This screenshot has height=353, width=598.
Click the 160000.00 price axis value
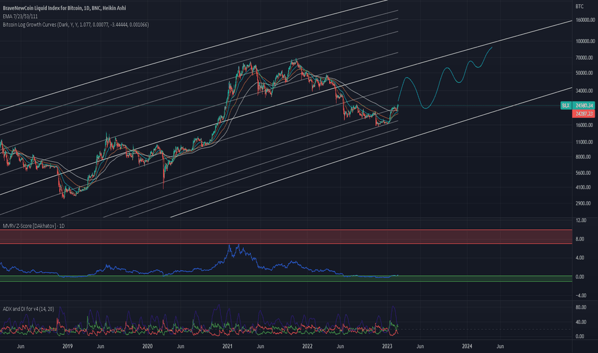[x=585, y=20]
